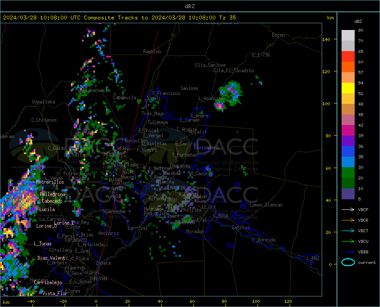Click the Vista_Flor map label
This screenshot has width=380, height=307.
(55, 293)
